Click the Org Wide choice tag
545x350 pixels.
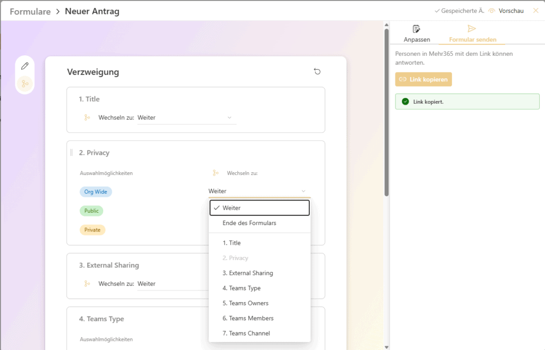tap(96, 191)
